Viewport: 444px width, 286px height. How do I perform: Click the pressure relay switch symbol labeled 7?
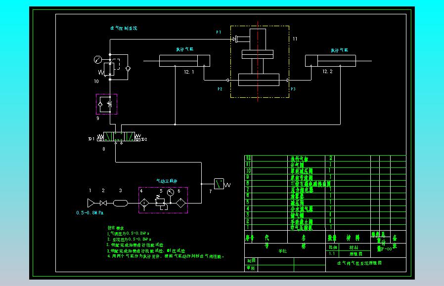[219, 184]
